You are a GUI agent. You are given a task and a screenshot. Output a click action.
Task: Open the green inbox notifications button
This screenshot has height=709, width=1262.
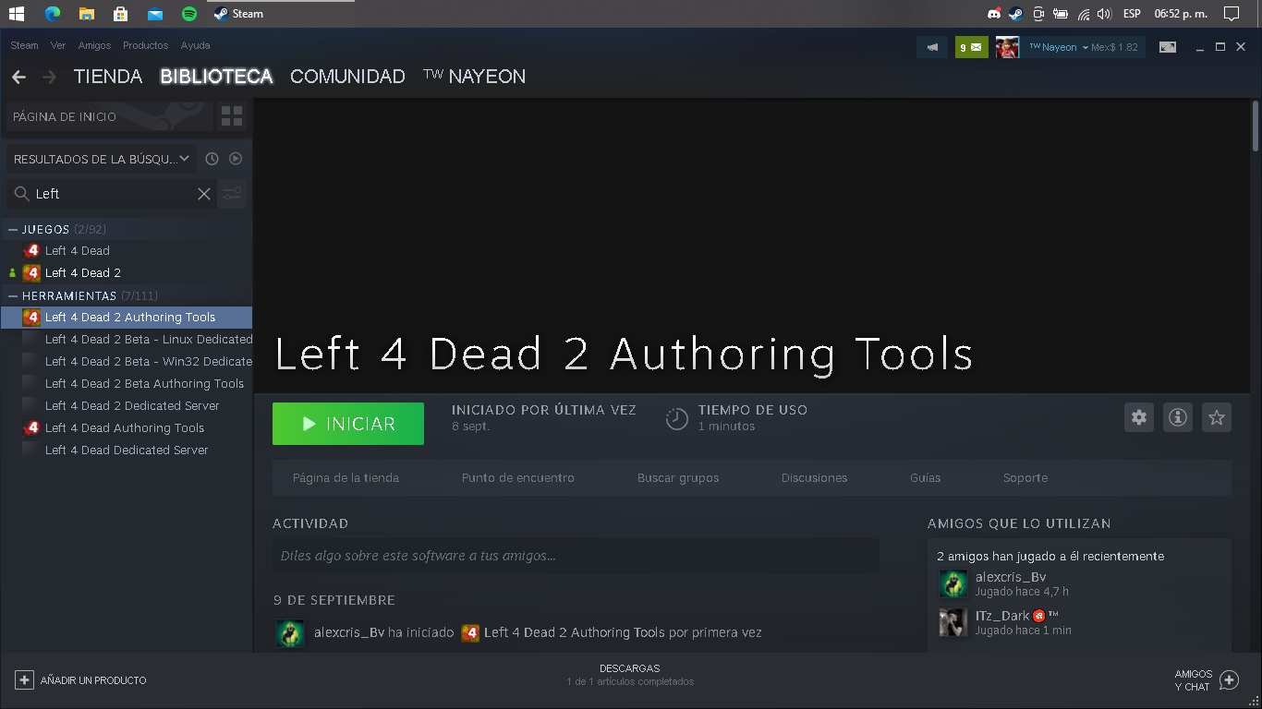[x=972, y=47]
